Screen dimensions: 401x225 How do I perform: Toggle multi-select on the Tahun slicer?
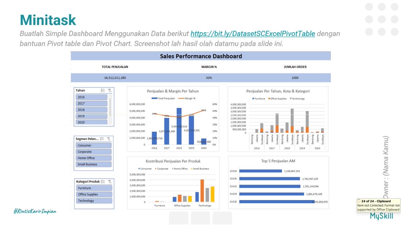click(103, 90)
